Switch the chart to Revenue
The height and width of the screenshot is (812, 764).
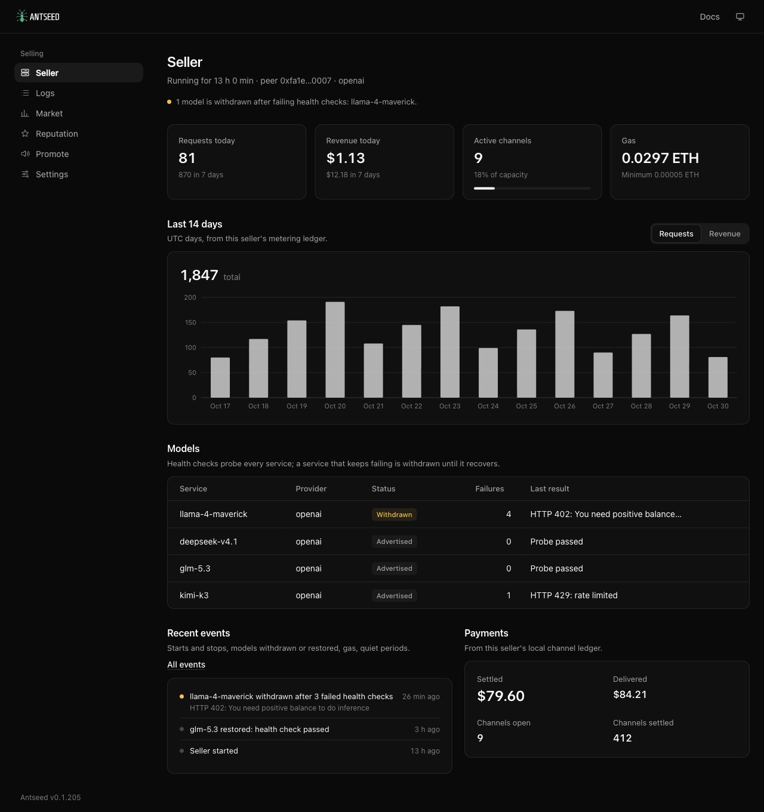click(725, 234)
